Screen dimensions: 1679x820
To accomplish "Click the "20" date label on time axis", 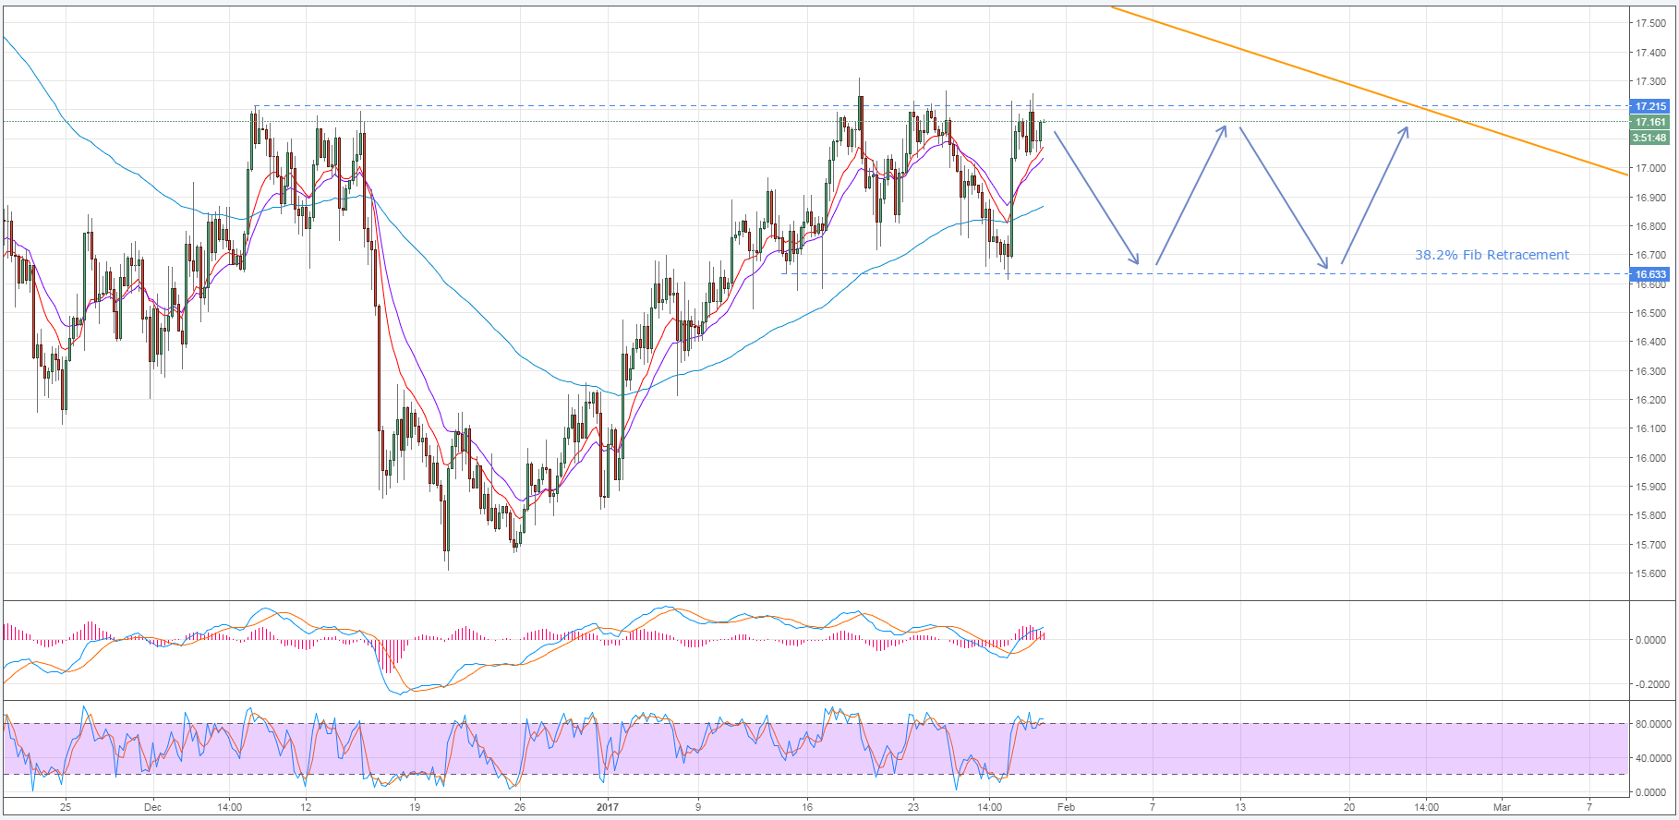I will click(1349, 807).
